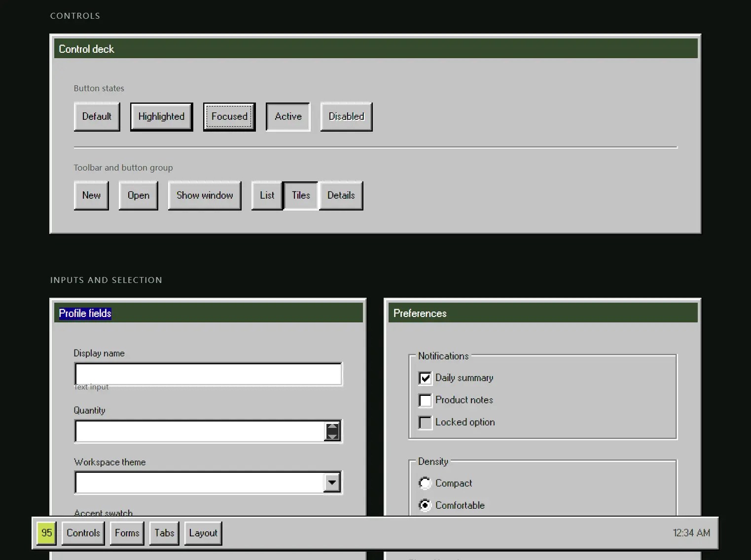751x560 pixels.
Task: Switch the button group to List
Action: [x=267, y=196]
